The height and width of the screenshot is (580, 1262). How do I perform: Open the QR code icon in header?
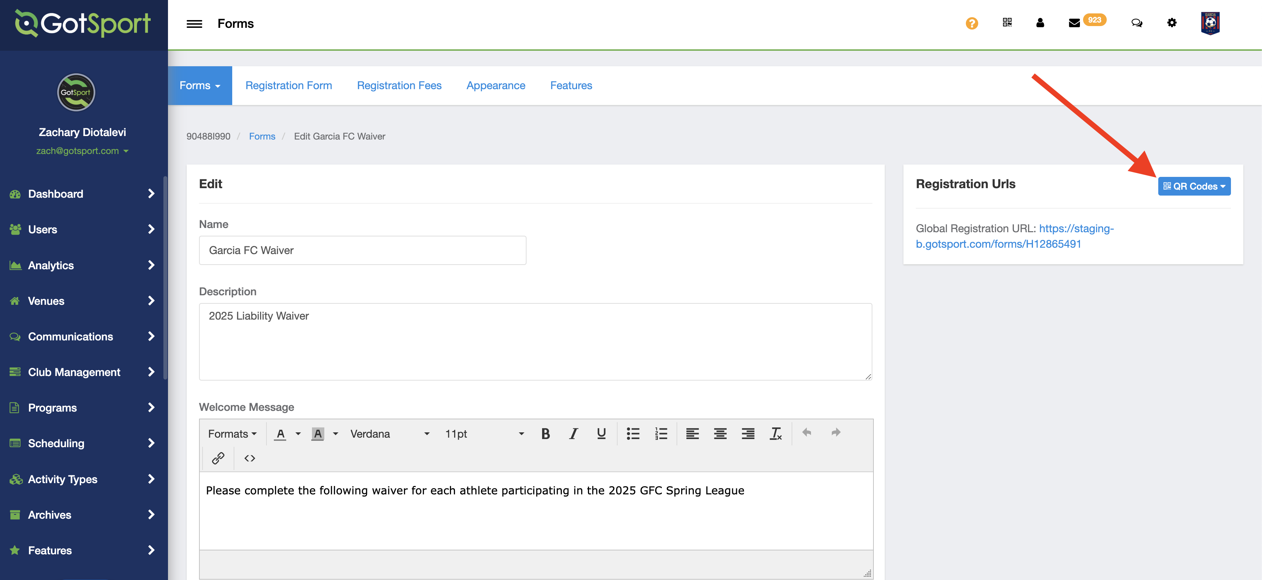point(1007,23)
